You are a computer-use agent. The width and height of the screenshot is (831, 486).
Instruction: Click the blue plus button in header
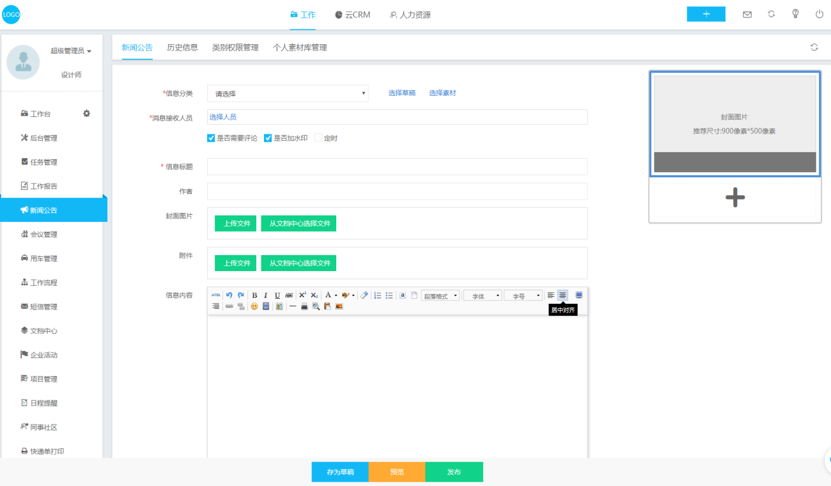coord(706,14)
